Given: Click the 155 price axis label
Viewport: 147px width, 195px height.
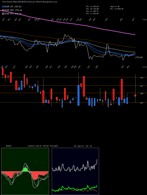Looking at the screenshot, I should click(x=141, y=78).
